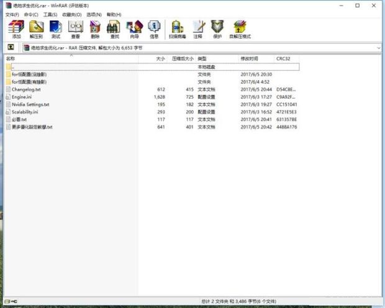
Task: Select the parent folder '..' row
Action: tap(152, 67)
